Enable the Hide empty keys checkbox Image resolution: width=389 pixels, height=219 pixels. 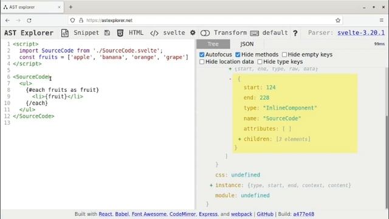[x=284, y=55]
